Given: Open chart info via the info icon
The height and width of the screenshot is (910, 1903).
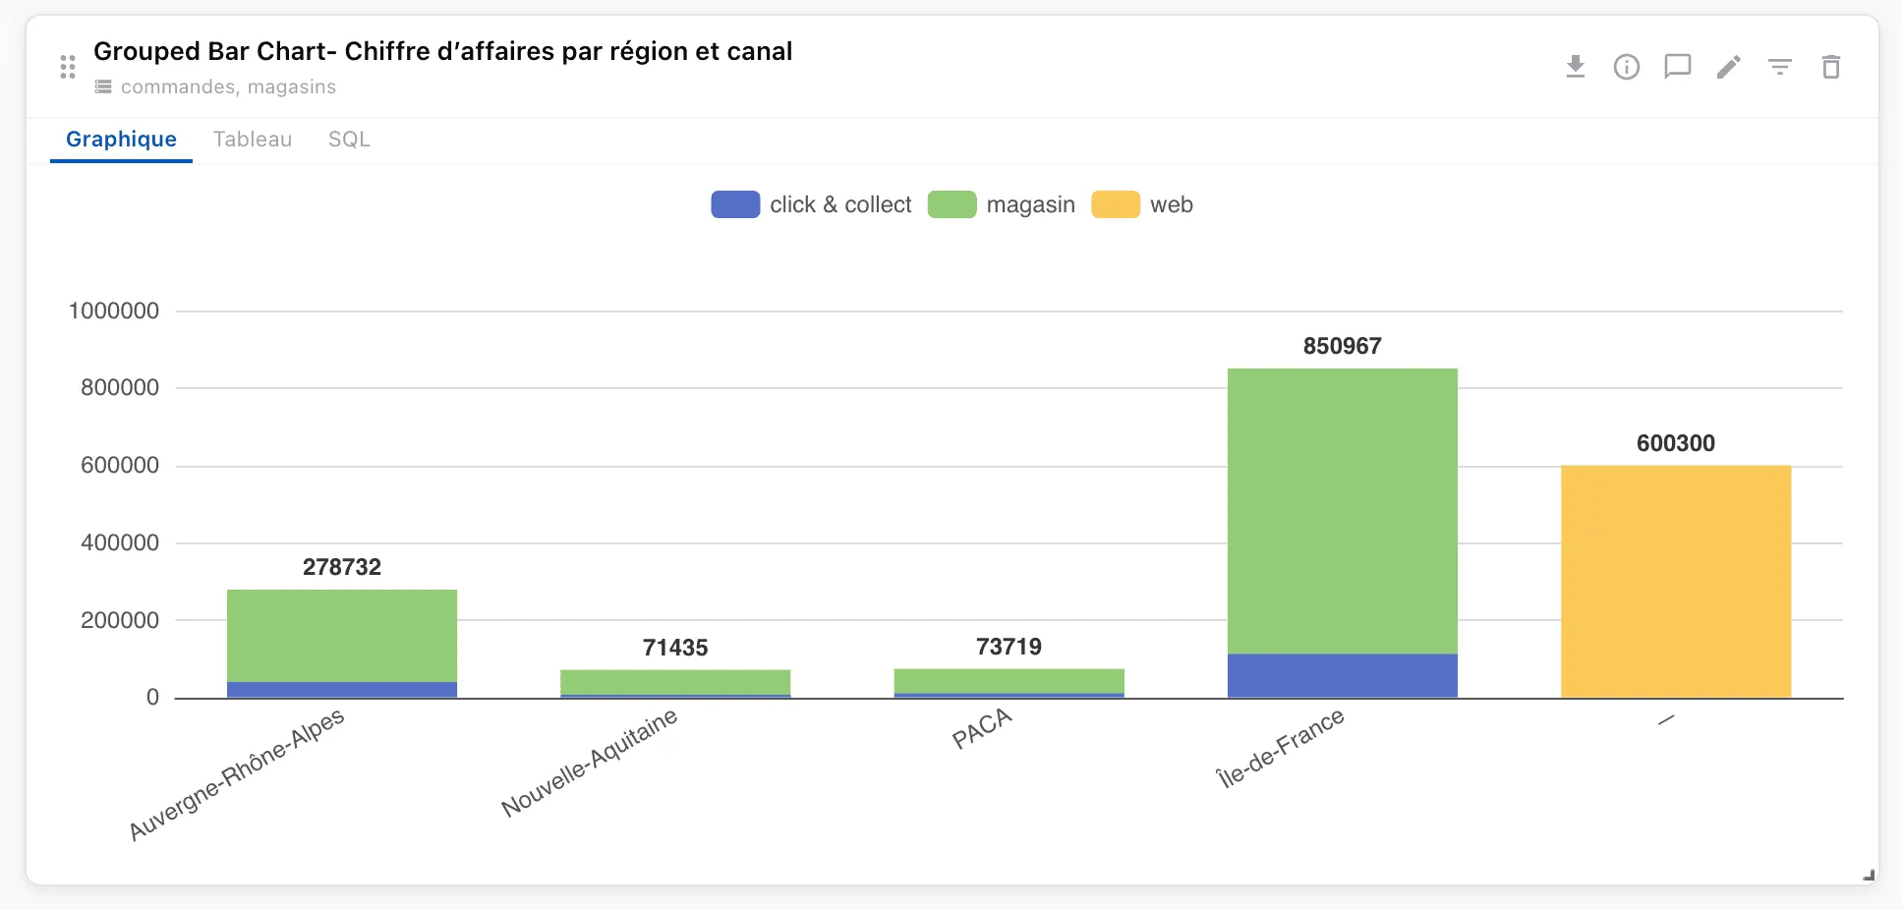Looking at the screenshot, I should coord(1627,67).
